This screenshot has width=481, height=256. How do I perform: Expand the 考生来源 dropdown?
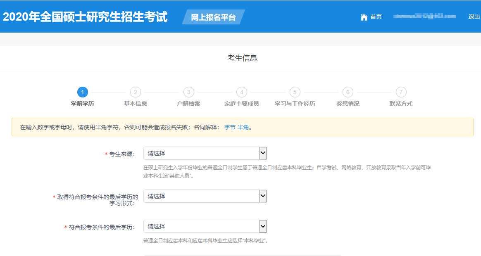click(x=205, y=153)
